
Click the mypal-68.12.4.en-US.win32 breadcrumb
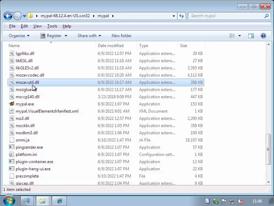click(x=65, y=16)
